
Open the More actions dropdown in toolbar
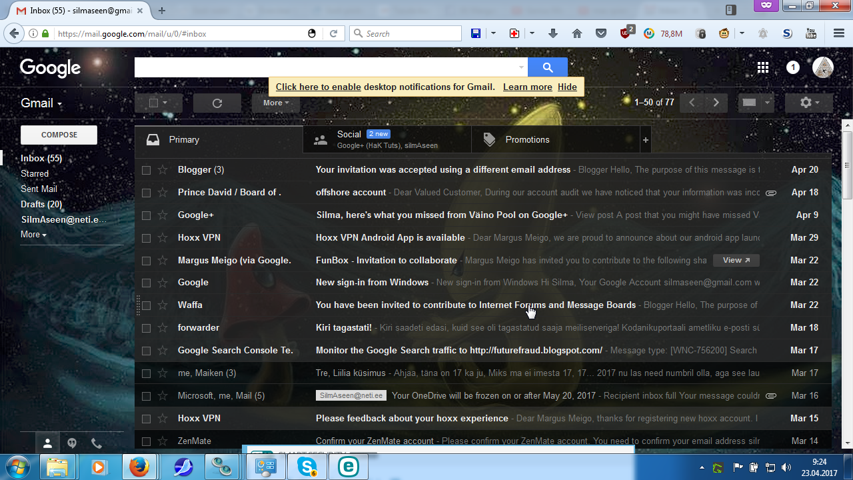tap(276, 103)
